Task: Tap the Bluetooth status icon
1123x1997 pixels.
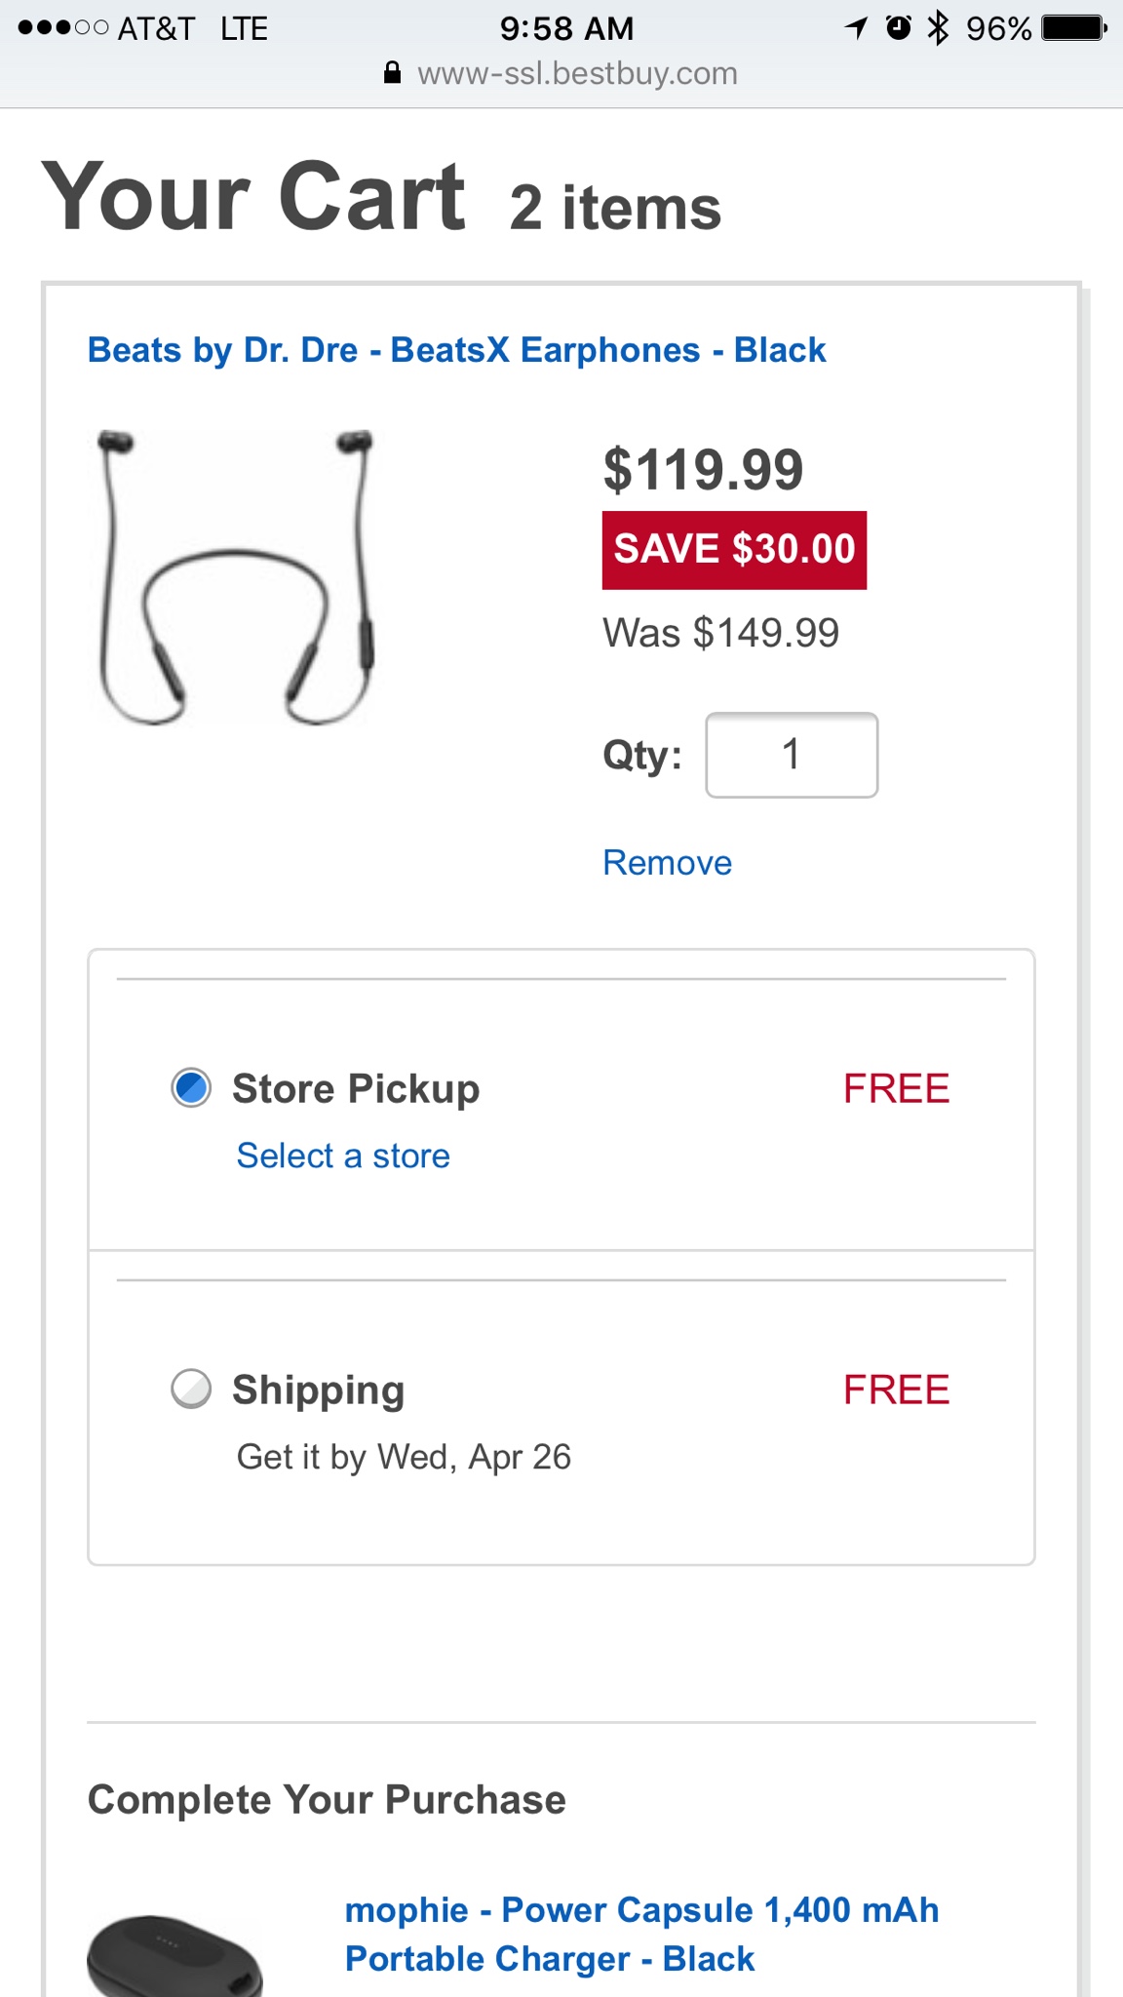Action: pyautogui.click(x=938, y=28)
